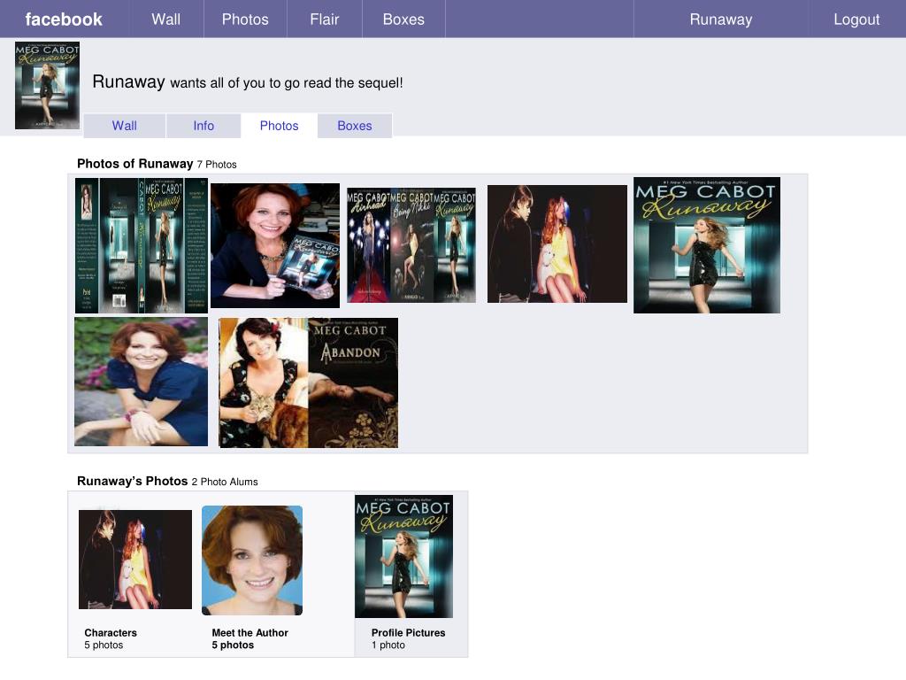906x680 pixels.
Task: Open large Runaway cover in Photos of Runaway
Action: click(707, 245)
